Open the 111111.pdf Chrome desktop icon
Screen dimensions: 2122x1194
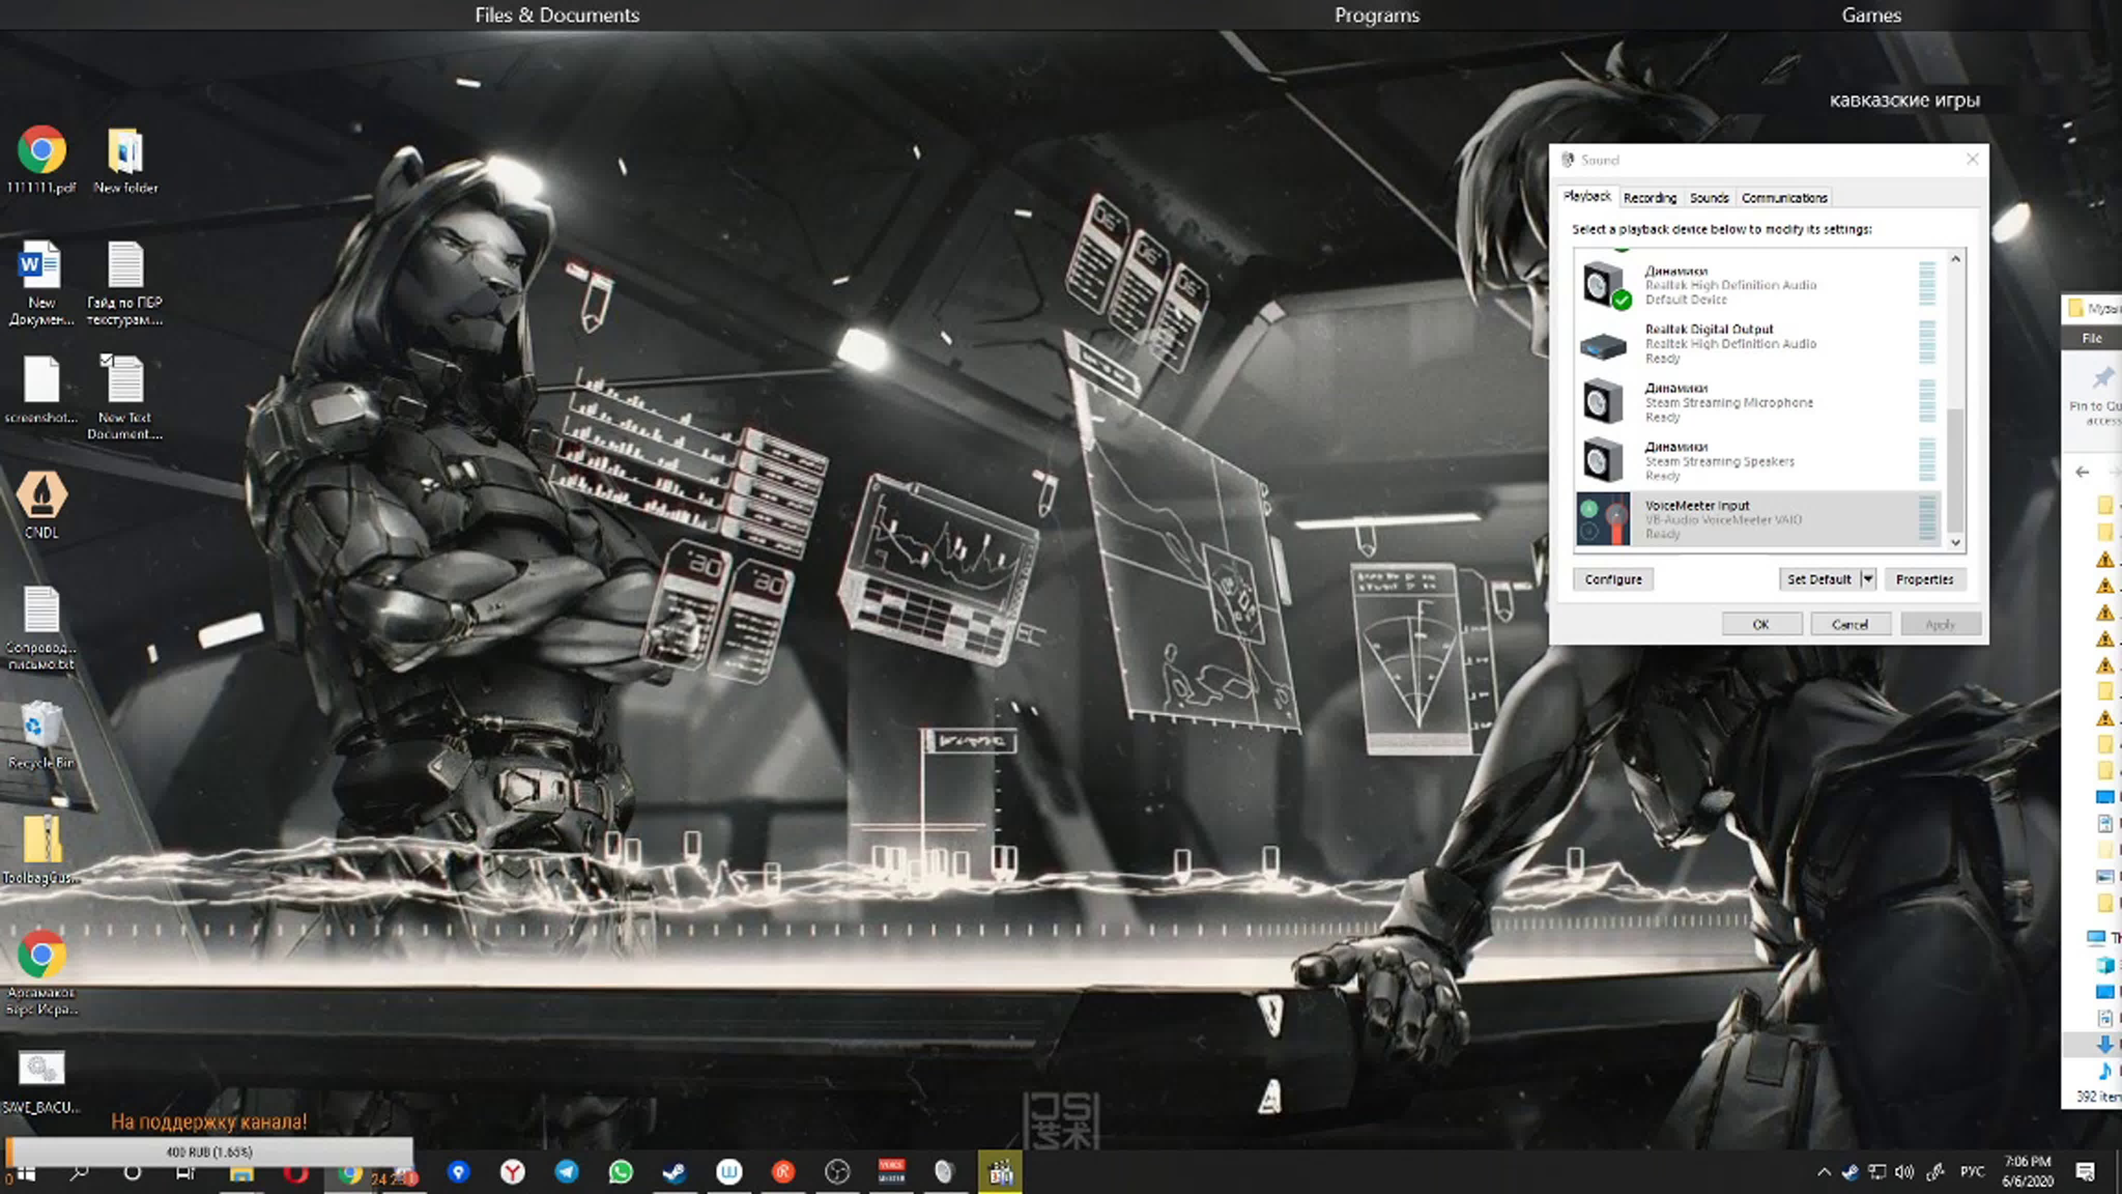click(x=41, y=161)
